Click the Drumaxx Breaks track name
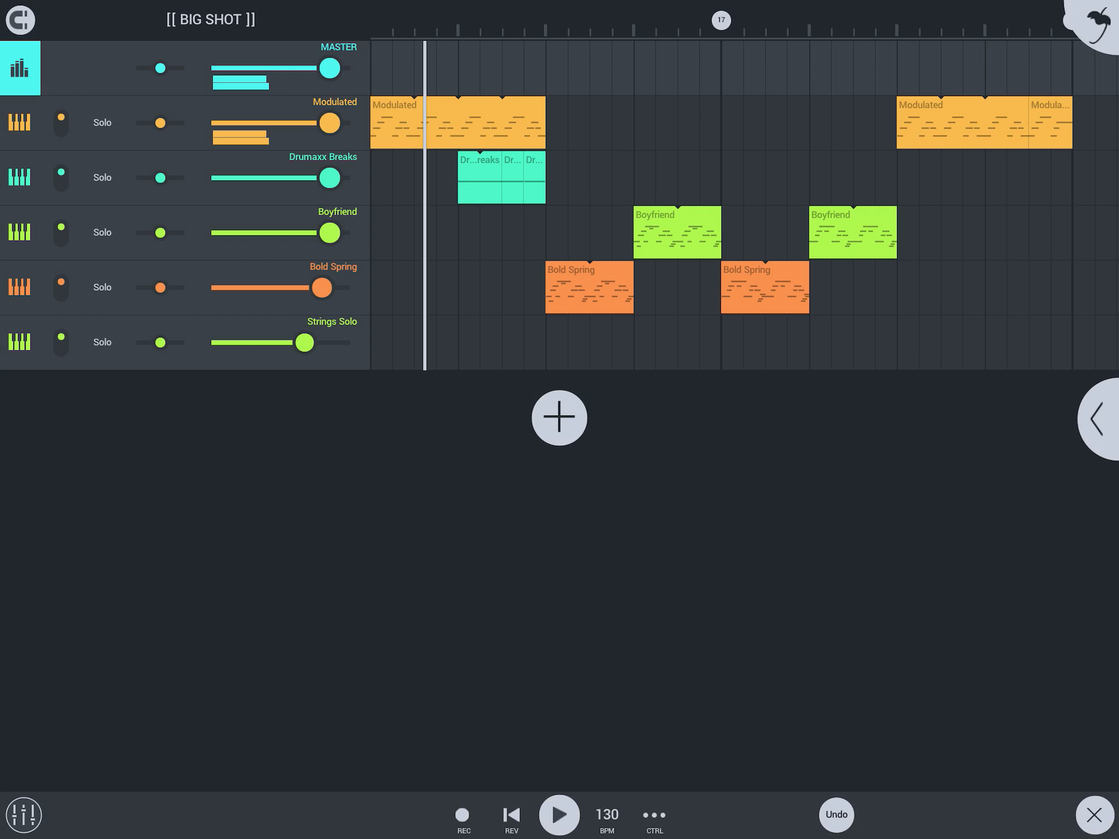The height and width of the screenshot is (839, 1119). click(323, 157)
